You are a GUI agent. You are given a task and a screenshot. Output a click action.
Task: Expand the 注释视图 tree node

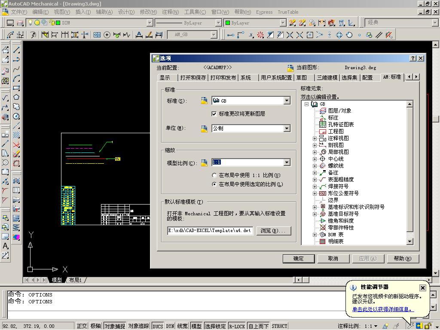tap(315, 138)
